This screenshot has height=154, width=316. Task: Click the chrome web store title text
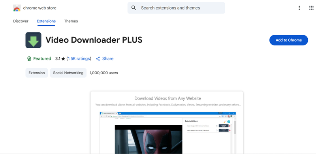pos(40,8)
